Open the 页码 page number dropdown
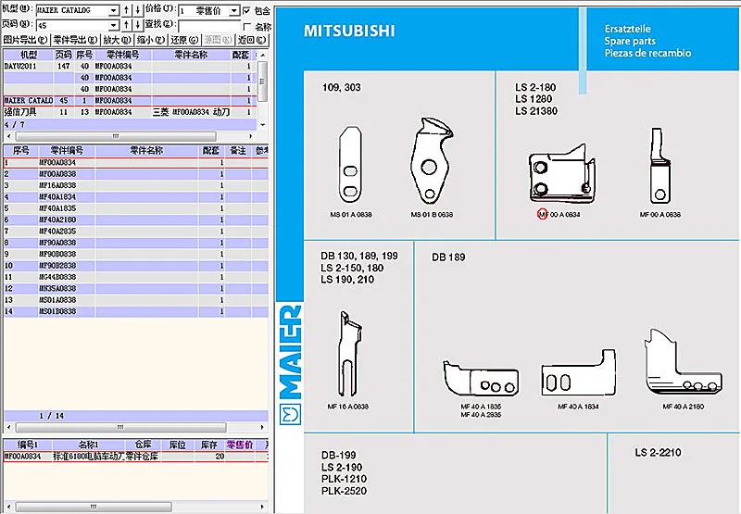 click(113, 25)
